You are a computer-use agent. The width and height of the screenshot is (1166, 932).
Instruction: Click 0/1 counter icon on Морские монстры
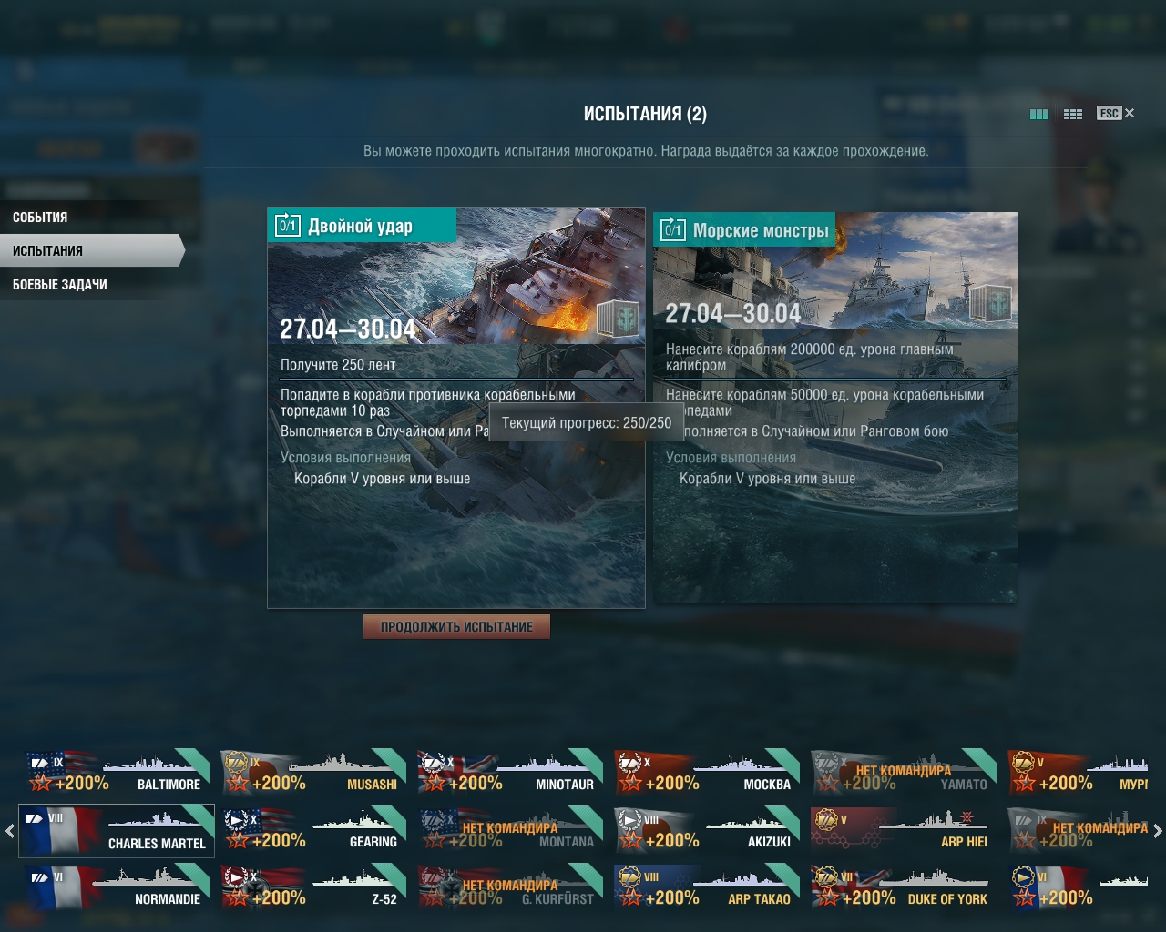(x=673, y=229)
